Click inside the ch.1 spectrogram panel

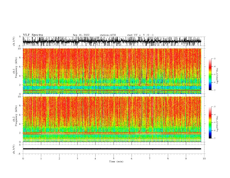tap(112, 71)
